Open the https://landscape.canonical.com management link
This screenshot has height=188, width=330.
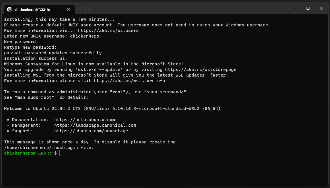coord(95,125)
